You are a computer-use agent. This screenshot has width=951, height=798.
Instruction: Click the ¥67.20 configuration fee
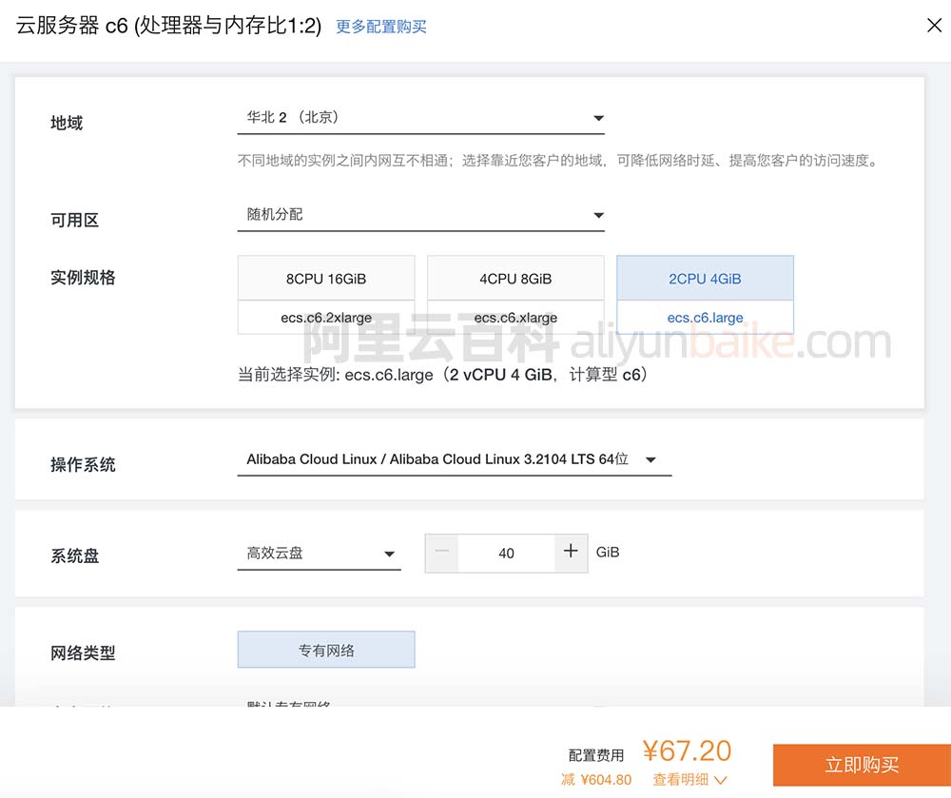point(688,750)
